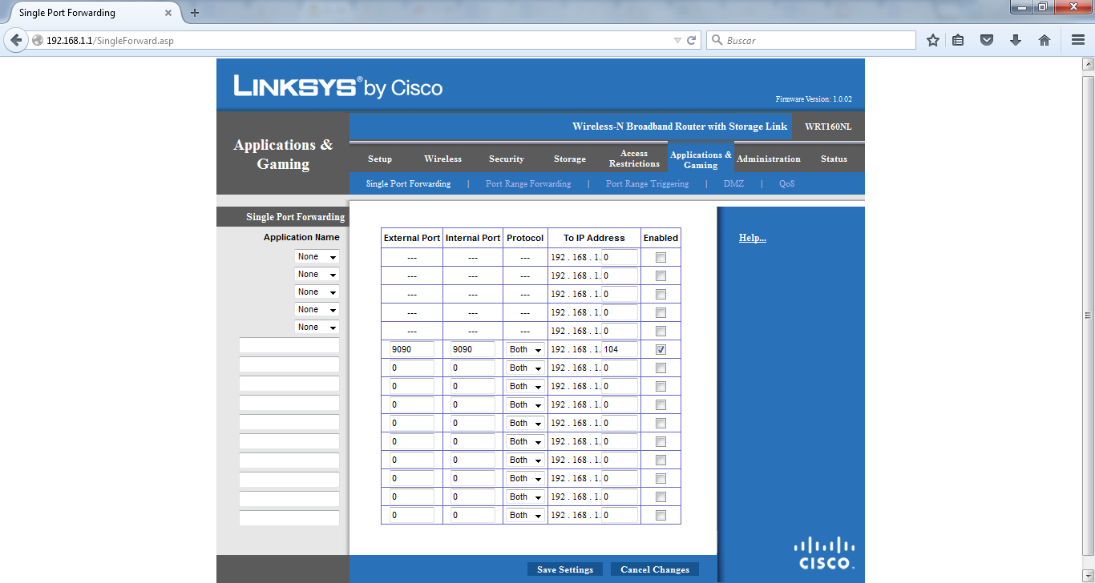Open Protocol dropdown for the 9090 rule
1095x583 pixels.
tap(525, 349)
